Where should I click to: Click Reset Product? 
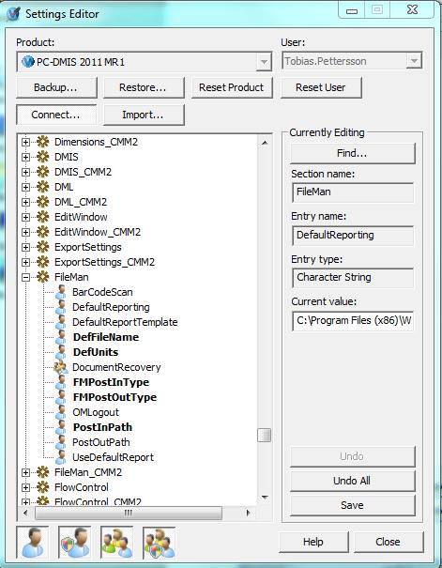[x=232, y=87]
